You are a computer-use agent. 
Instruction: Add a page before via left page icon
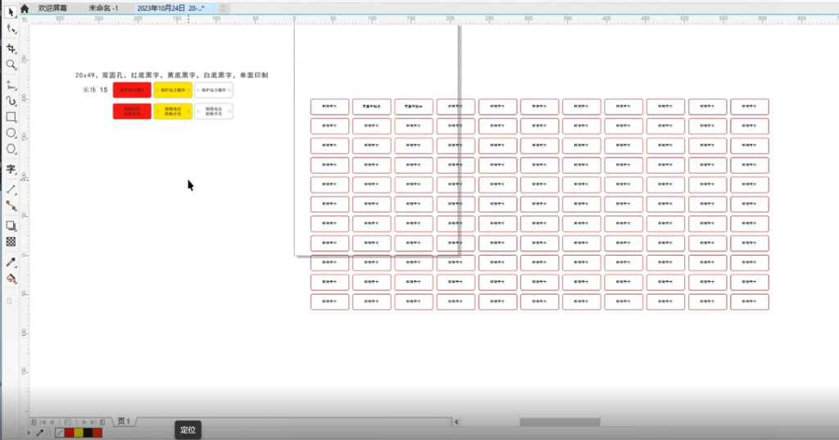point(34,422)
